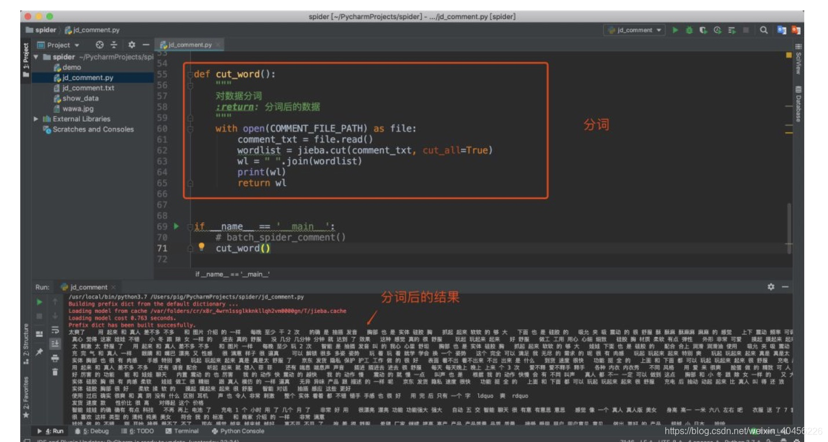Fold the docstring at line 56
Viewport: 828px width, 442px height.
189,85
